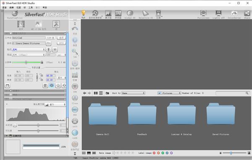
Task: Click the new folder icon in browser bar
Action: [108, 93]
